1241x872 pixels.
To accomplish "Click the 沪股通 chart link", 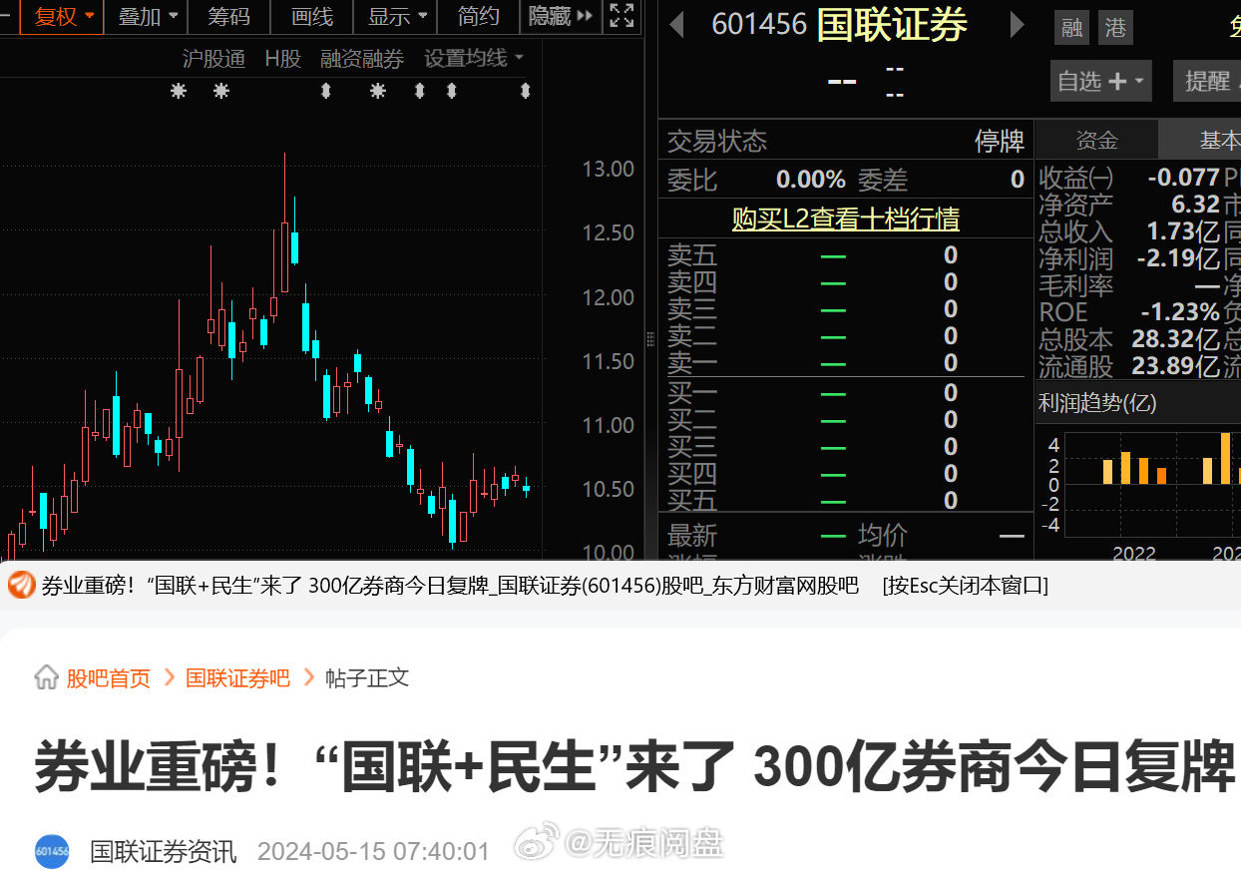I will 213,59.
